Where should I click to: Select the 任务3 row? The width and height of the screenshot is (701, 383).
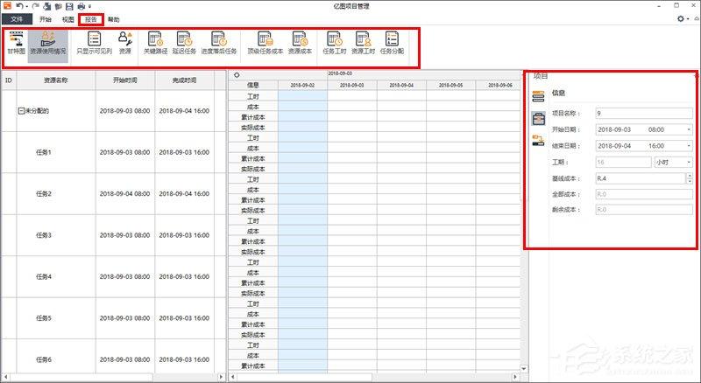coord(114,235)
